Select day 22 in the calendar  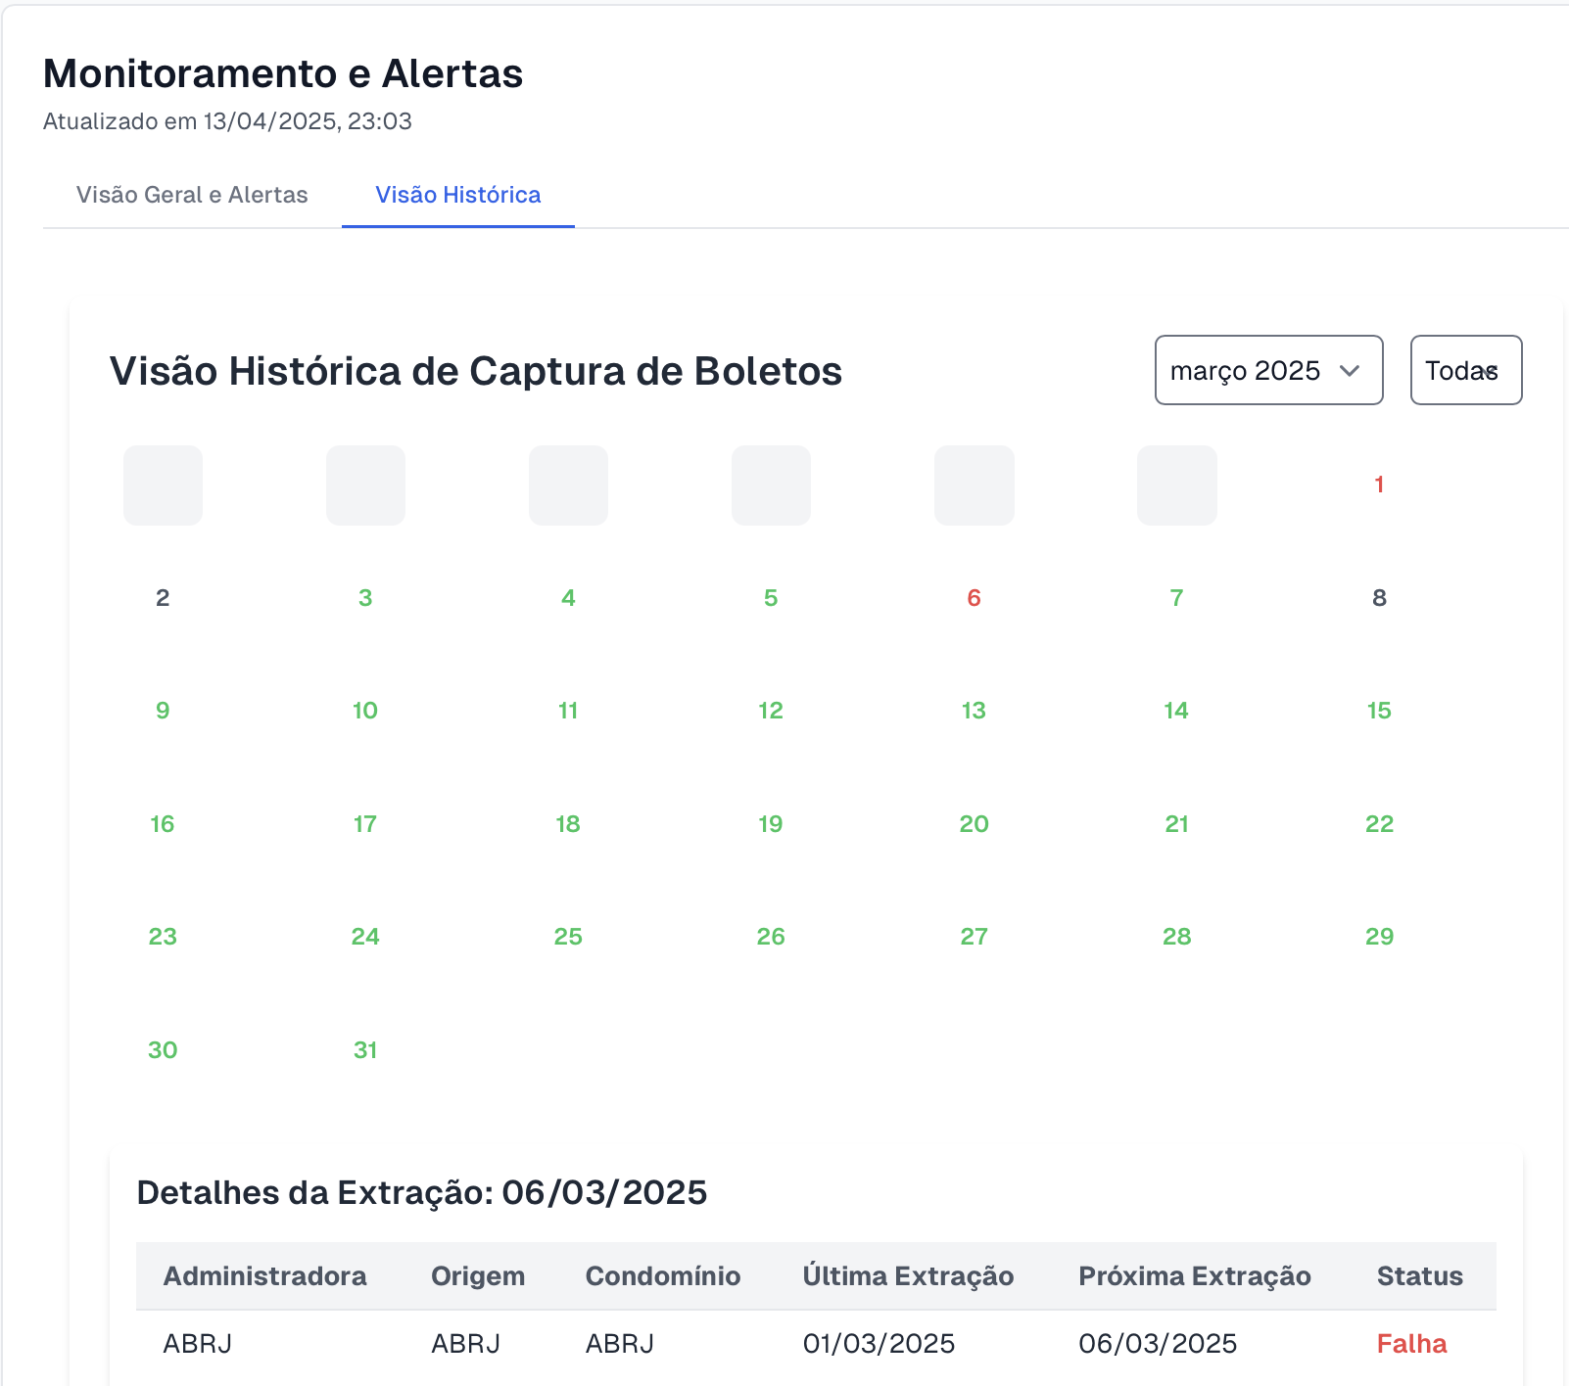pyautogui.click(x=1379, y=824)
